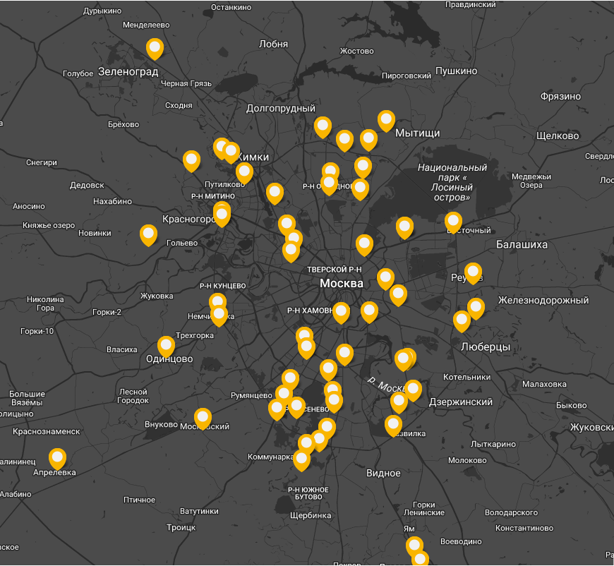Select the Фрязино label
The height and width of the screenshot is (566, 614).
click(x=560, y=97)
